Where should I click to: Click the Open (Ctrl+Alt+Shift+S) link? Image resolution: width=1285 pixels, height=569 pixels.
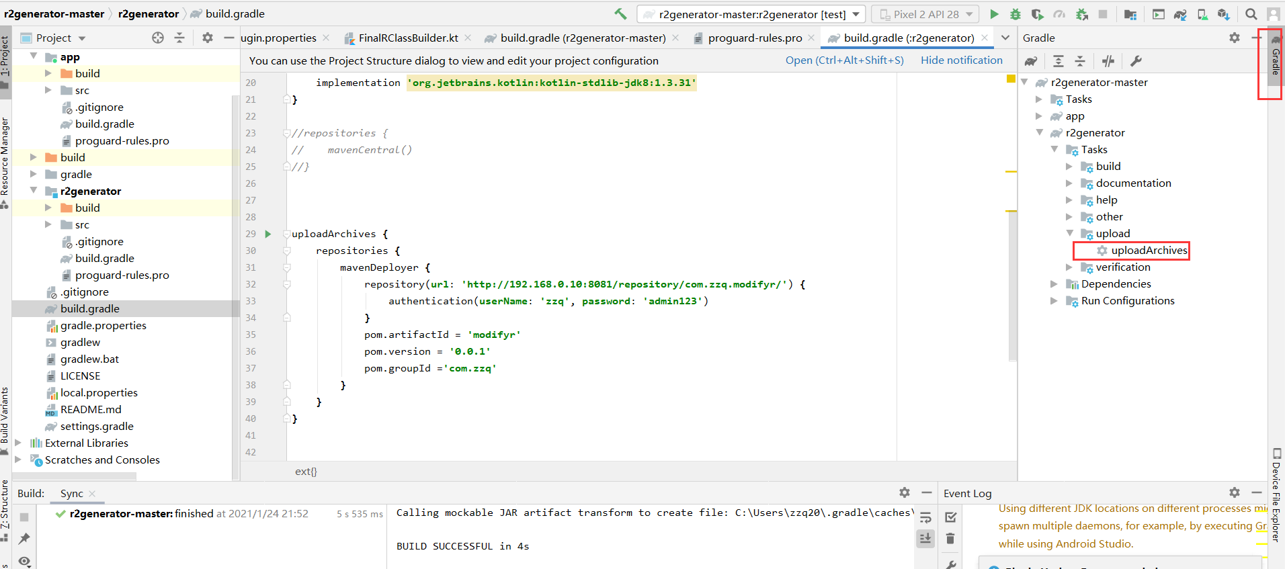(x=845, y=60)
